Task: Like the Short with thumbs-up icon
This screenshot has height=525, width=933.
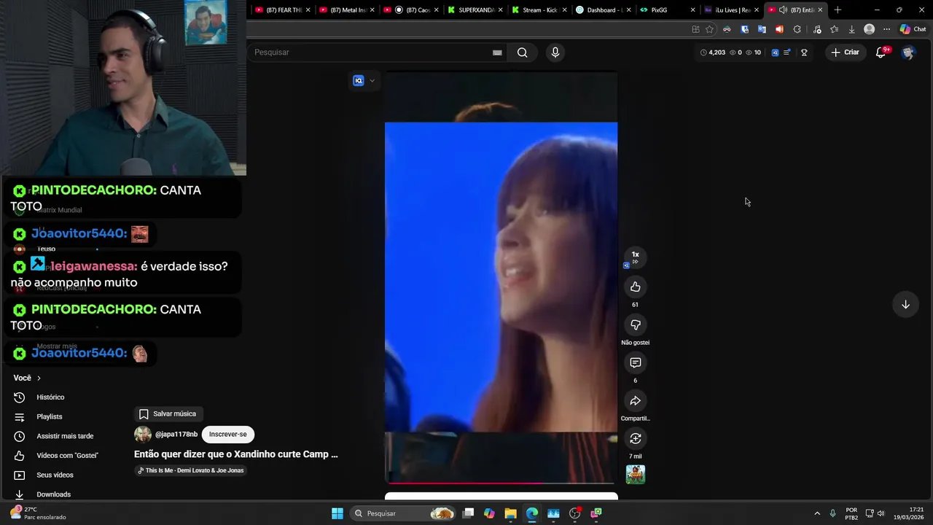Action: tap(635, 287)
